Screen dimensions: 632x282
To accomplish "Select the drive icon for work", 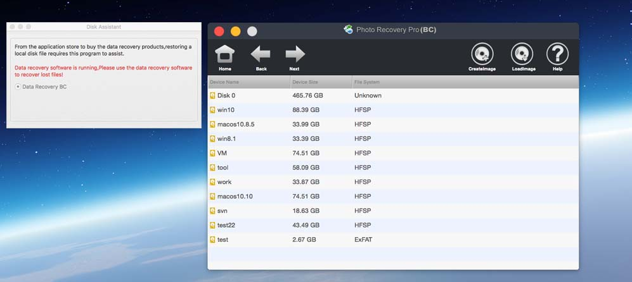I will coord(212,182).
